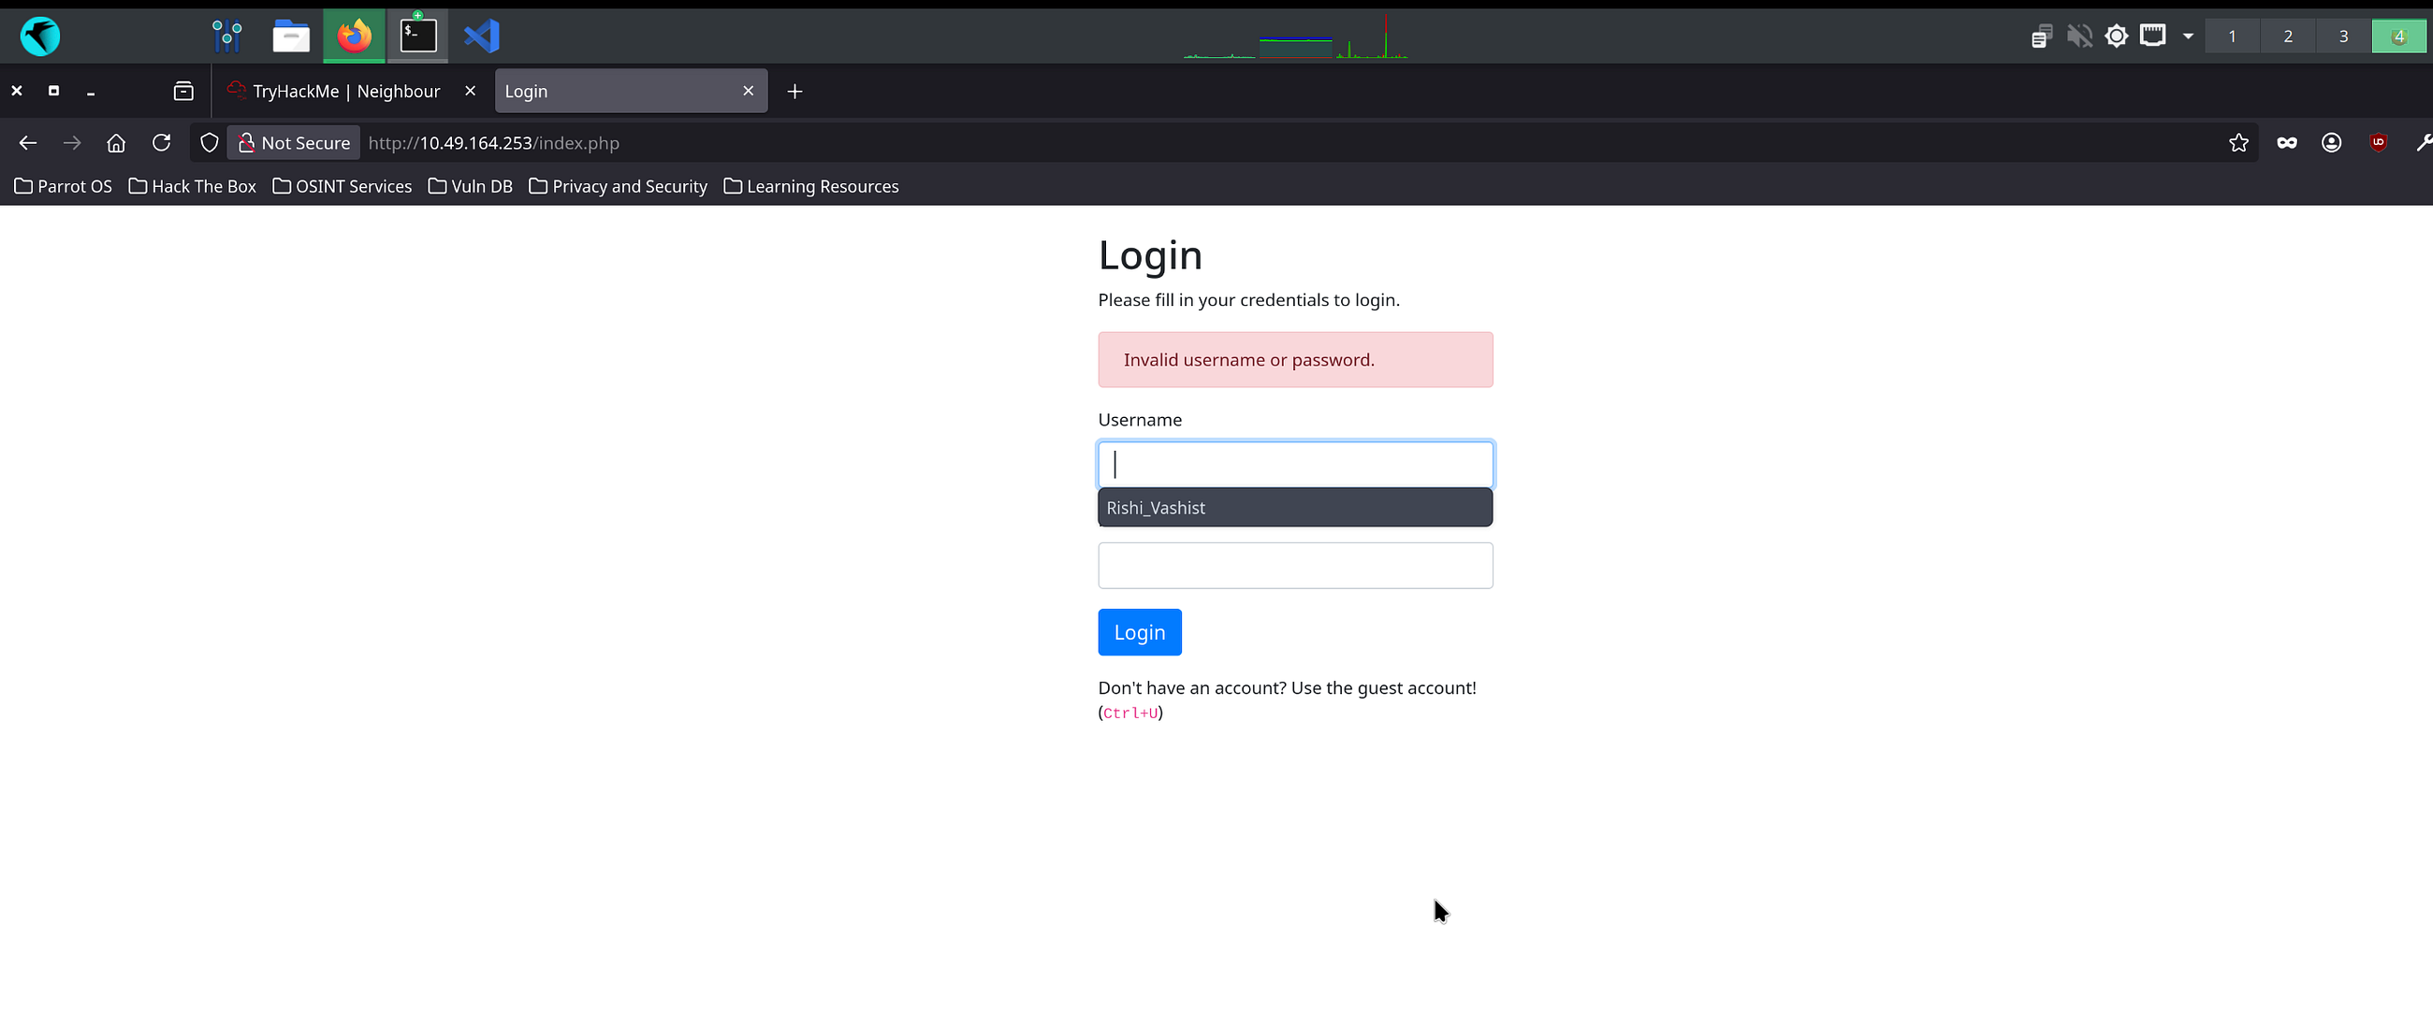The image size is (2433, 1009).
Task: Expand the system tray dropdown arrow
Action: pos(2188,36)
